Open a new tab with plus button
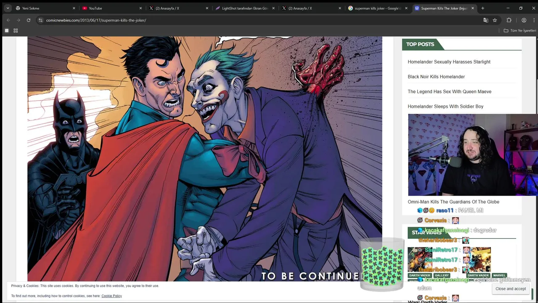Viewport: 538px width, 303px height. [x=483, y=8]
